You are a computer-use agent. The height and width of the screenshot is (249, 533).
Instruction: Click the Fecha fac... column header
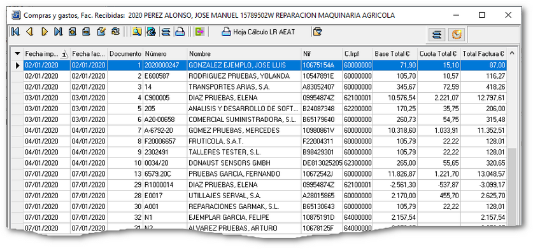tap(89, 53)
